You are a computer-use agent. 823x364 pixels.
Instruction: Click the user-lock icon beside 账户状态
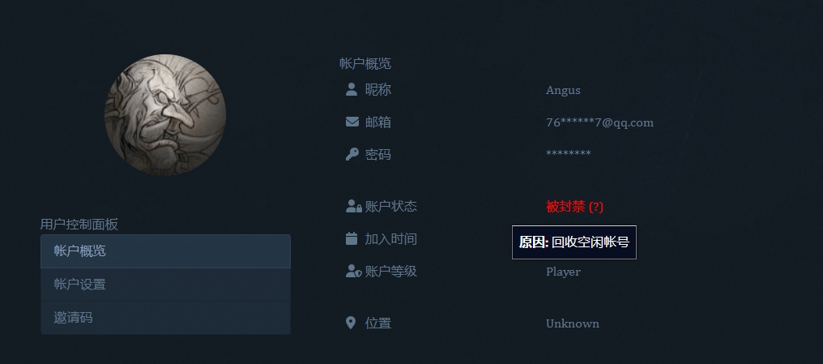pyautogui.click(x=354, y=206)
